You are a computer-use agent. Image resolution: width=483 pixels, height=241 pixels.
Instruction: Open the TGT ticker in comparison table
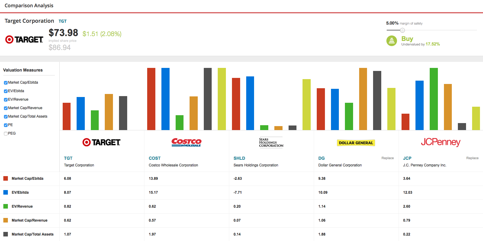click(68, 158)
